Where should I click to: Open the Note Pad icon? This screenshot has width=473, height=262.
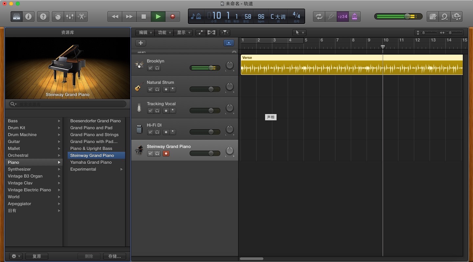pos(433,17)
